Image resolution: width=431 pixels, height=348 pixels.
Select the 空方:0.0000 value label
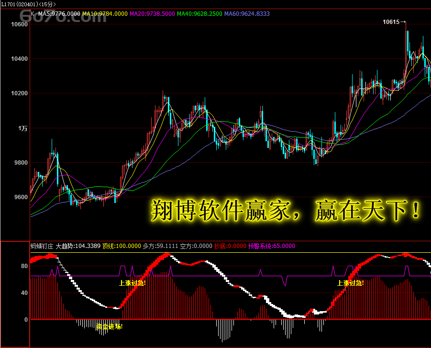[x=196, y=246]
